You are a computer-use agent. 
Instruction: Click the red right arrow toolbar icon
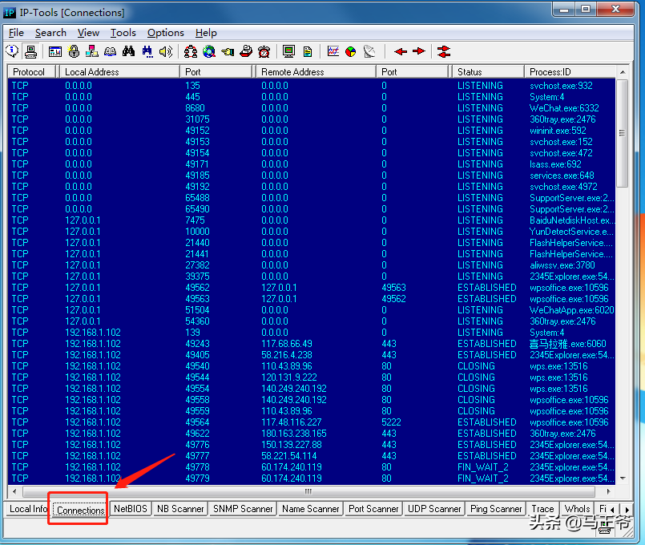[418, 51]
